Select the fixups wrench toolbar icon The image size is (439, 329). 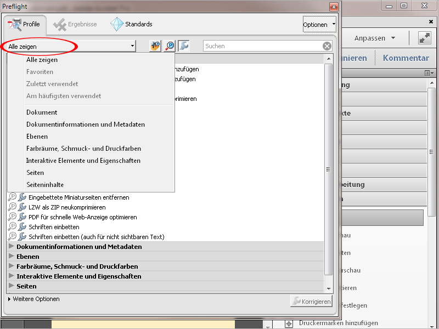pos(183,46)
